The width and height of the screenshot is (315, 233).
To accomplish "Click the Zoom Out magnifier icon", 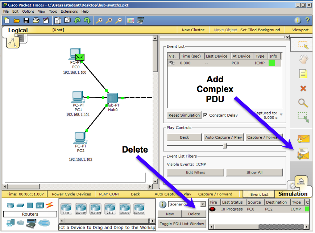I will pos(119,21).
